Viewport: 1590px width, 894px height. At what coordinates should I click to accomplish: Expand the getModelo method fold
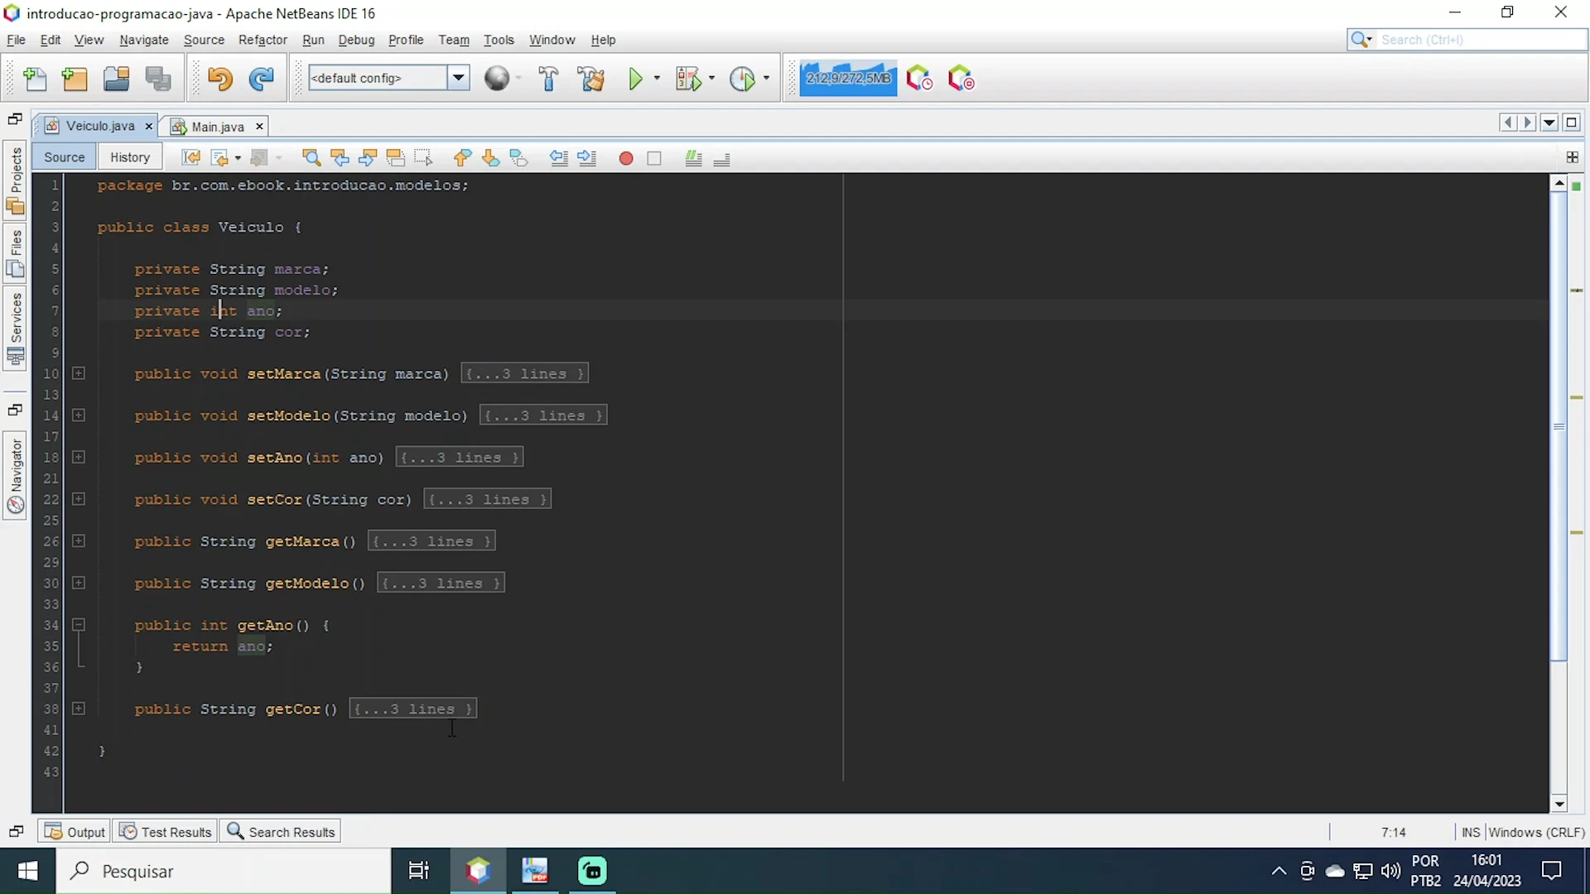click(79, 583)
